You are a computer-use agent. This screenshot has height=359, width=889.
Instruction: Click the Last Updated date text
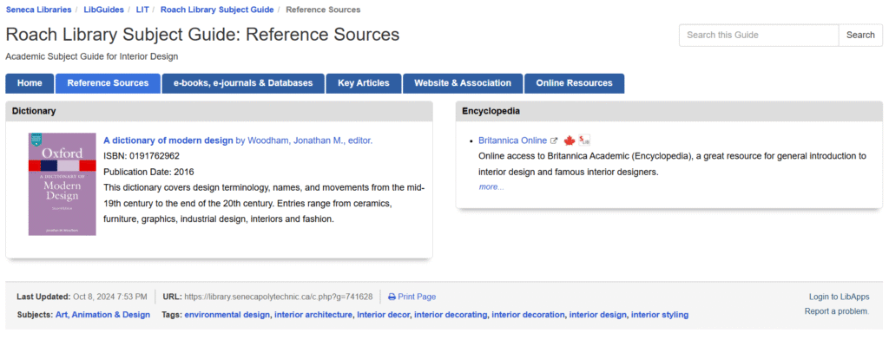[110, 297]
